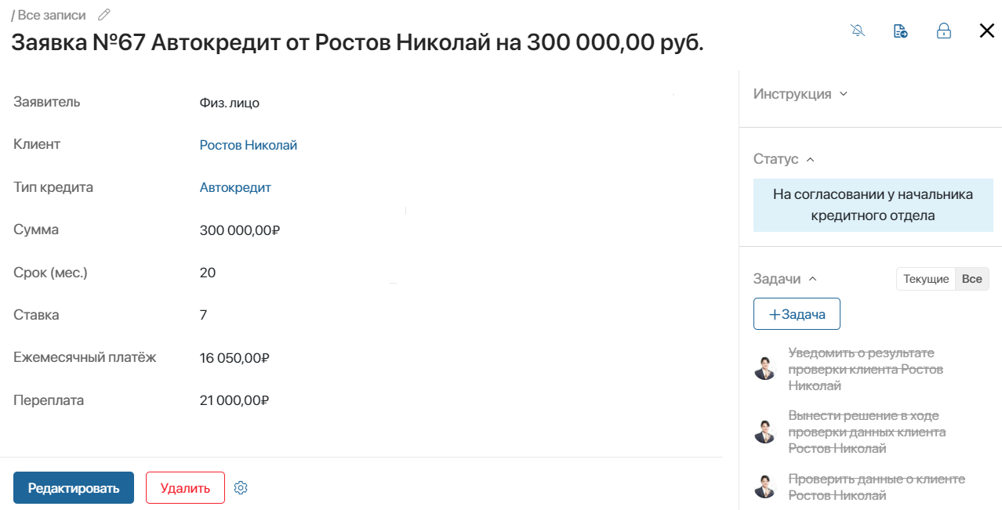Click avatar beside Проверить данные task
The image size is (1002, 510).
764,486
